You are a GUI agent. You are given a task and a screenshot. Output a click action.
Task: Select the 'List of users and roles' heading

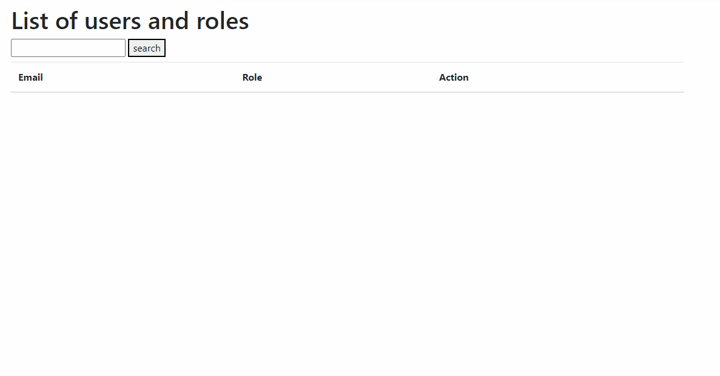pyautogui.click(x=129, y=21)
